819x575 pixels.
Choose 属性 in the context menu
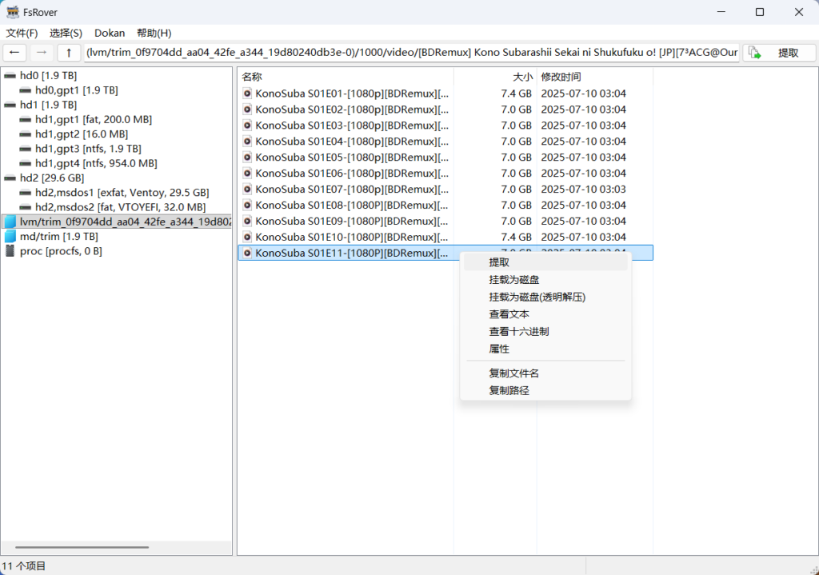pos(545,349)
